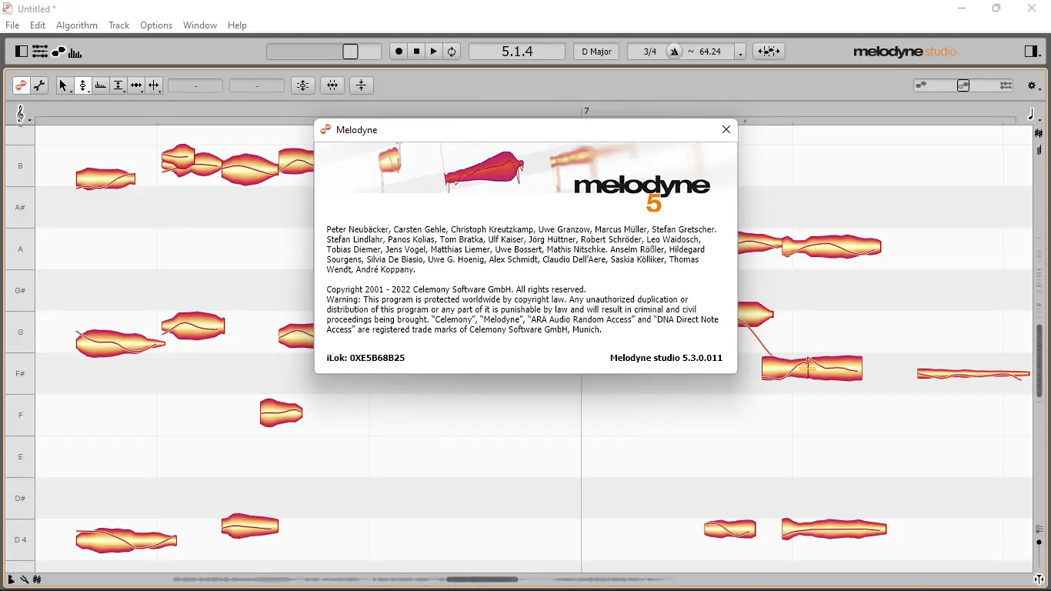The height and width of the screenshot is (591, 1051).
Task: Start recording with the record button
Action: (399, 52)
